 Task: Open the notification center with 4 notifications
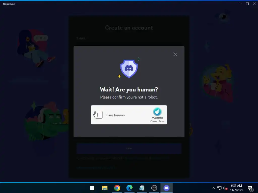(x=250, y=188)
